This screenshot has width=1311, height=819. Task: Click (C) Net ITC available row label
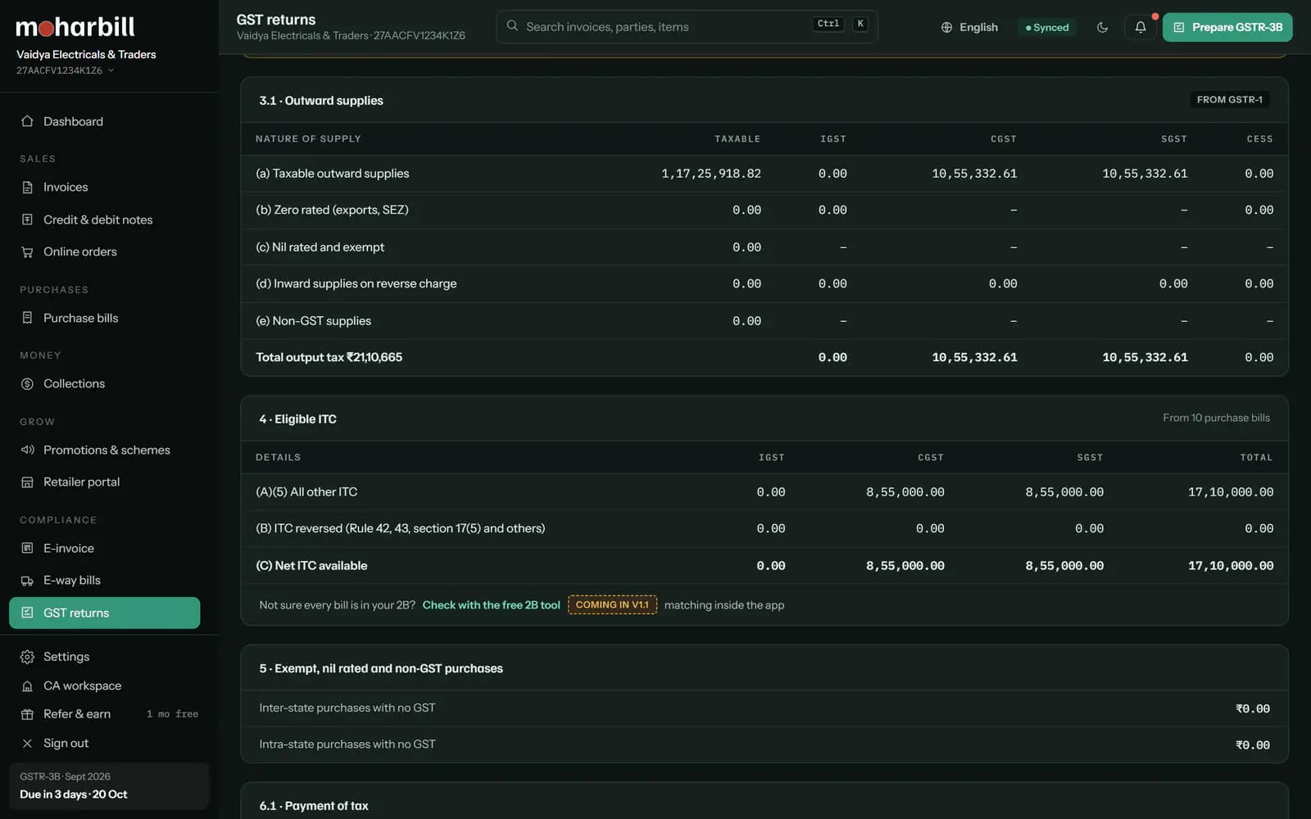pyautogui.click(x=311, y=566)
